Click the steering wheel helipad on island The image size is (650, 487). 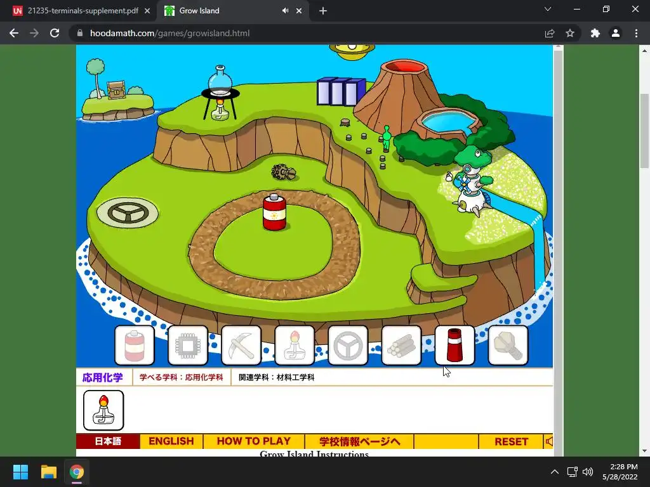coord(127,212)
